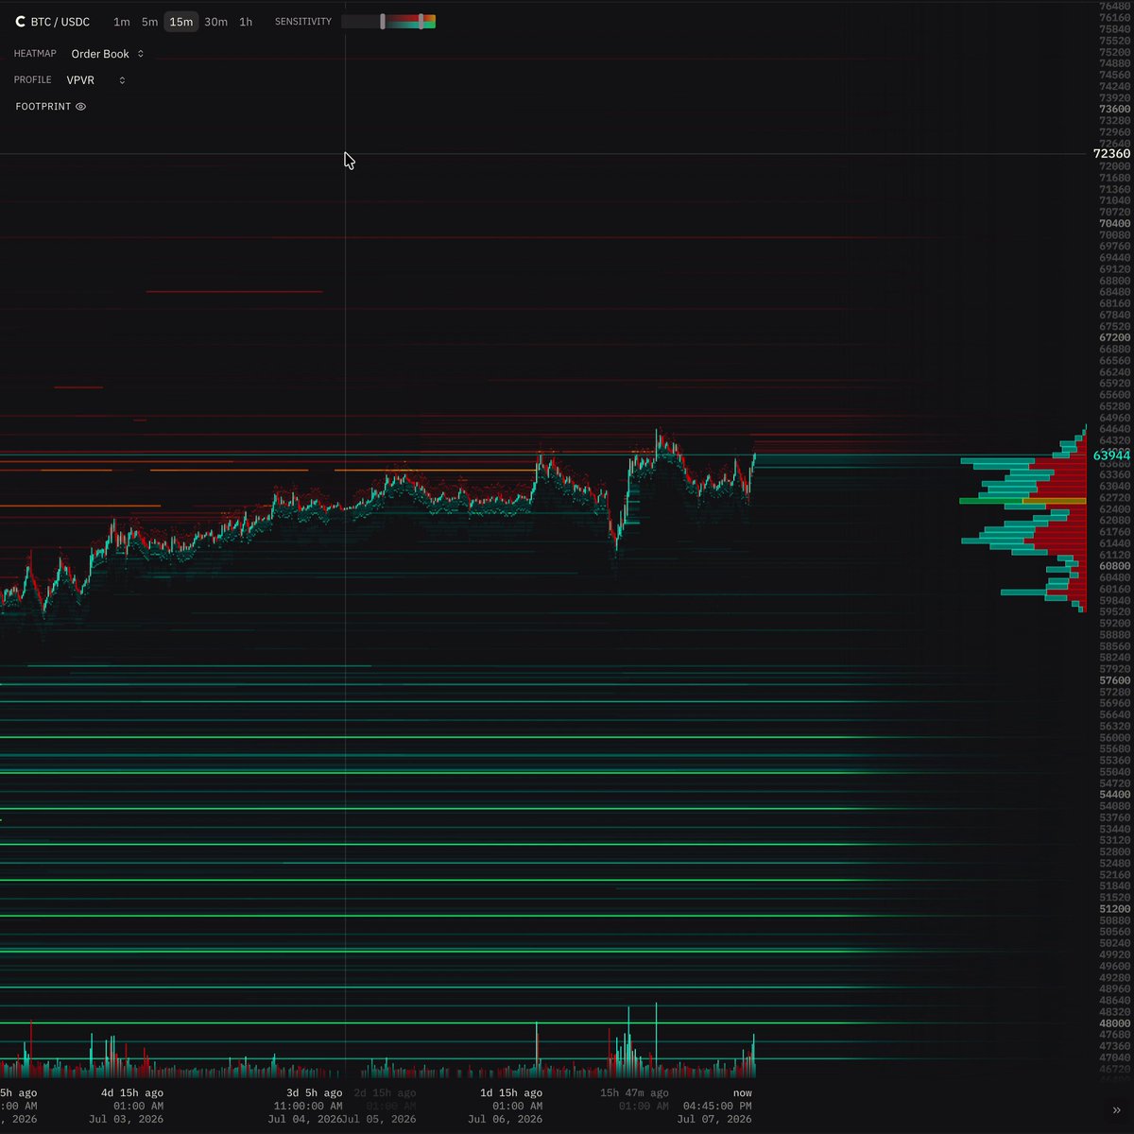Click the HEATMAP label
Viewport: 1134px width, 1134px height.
[35, 54]
